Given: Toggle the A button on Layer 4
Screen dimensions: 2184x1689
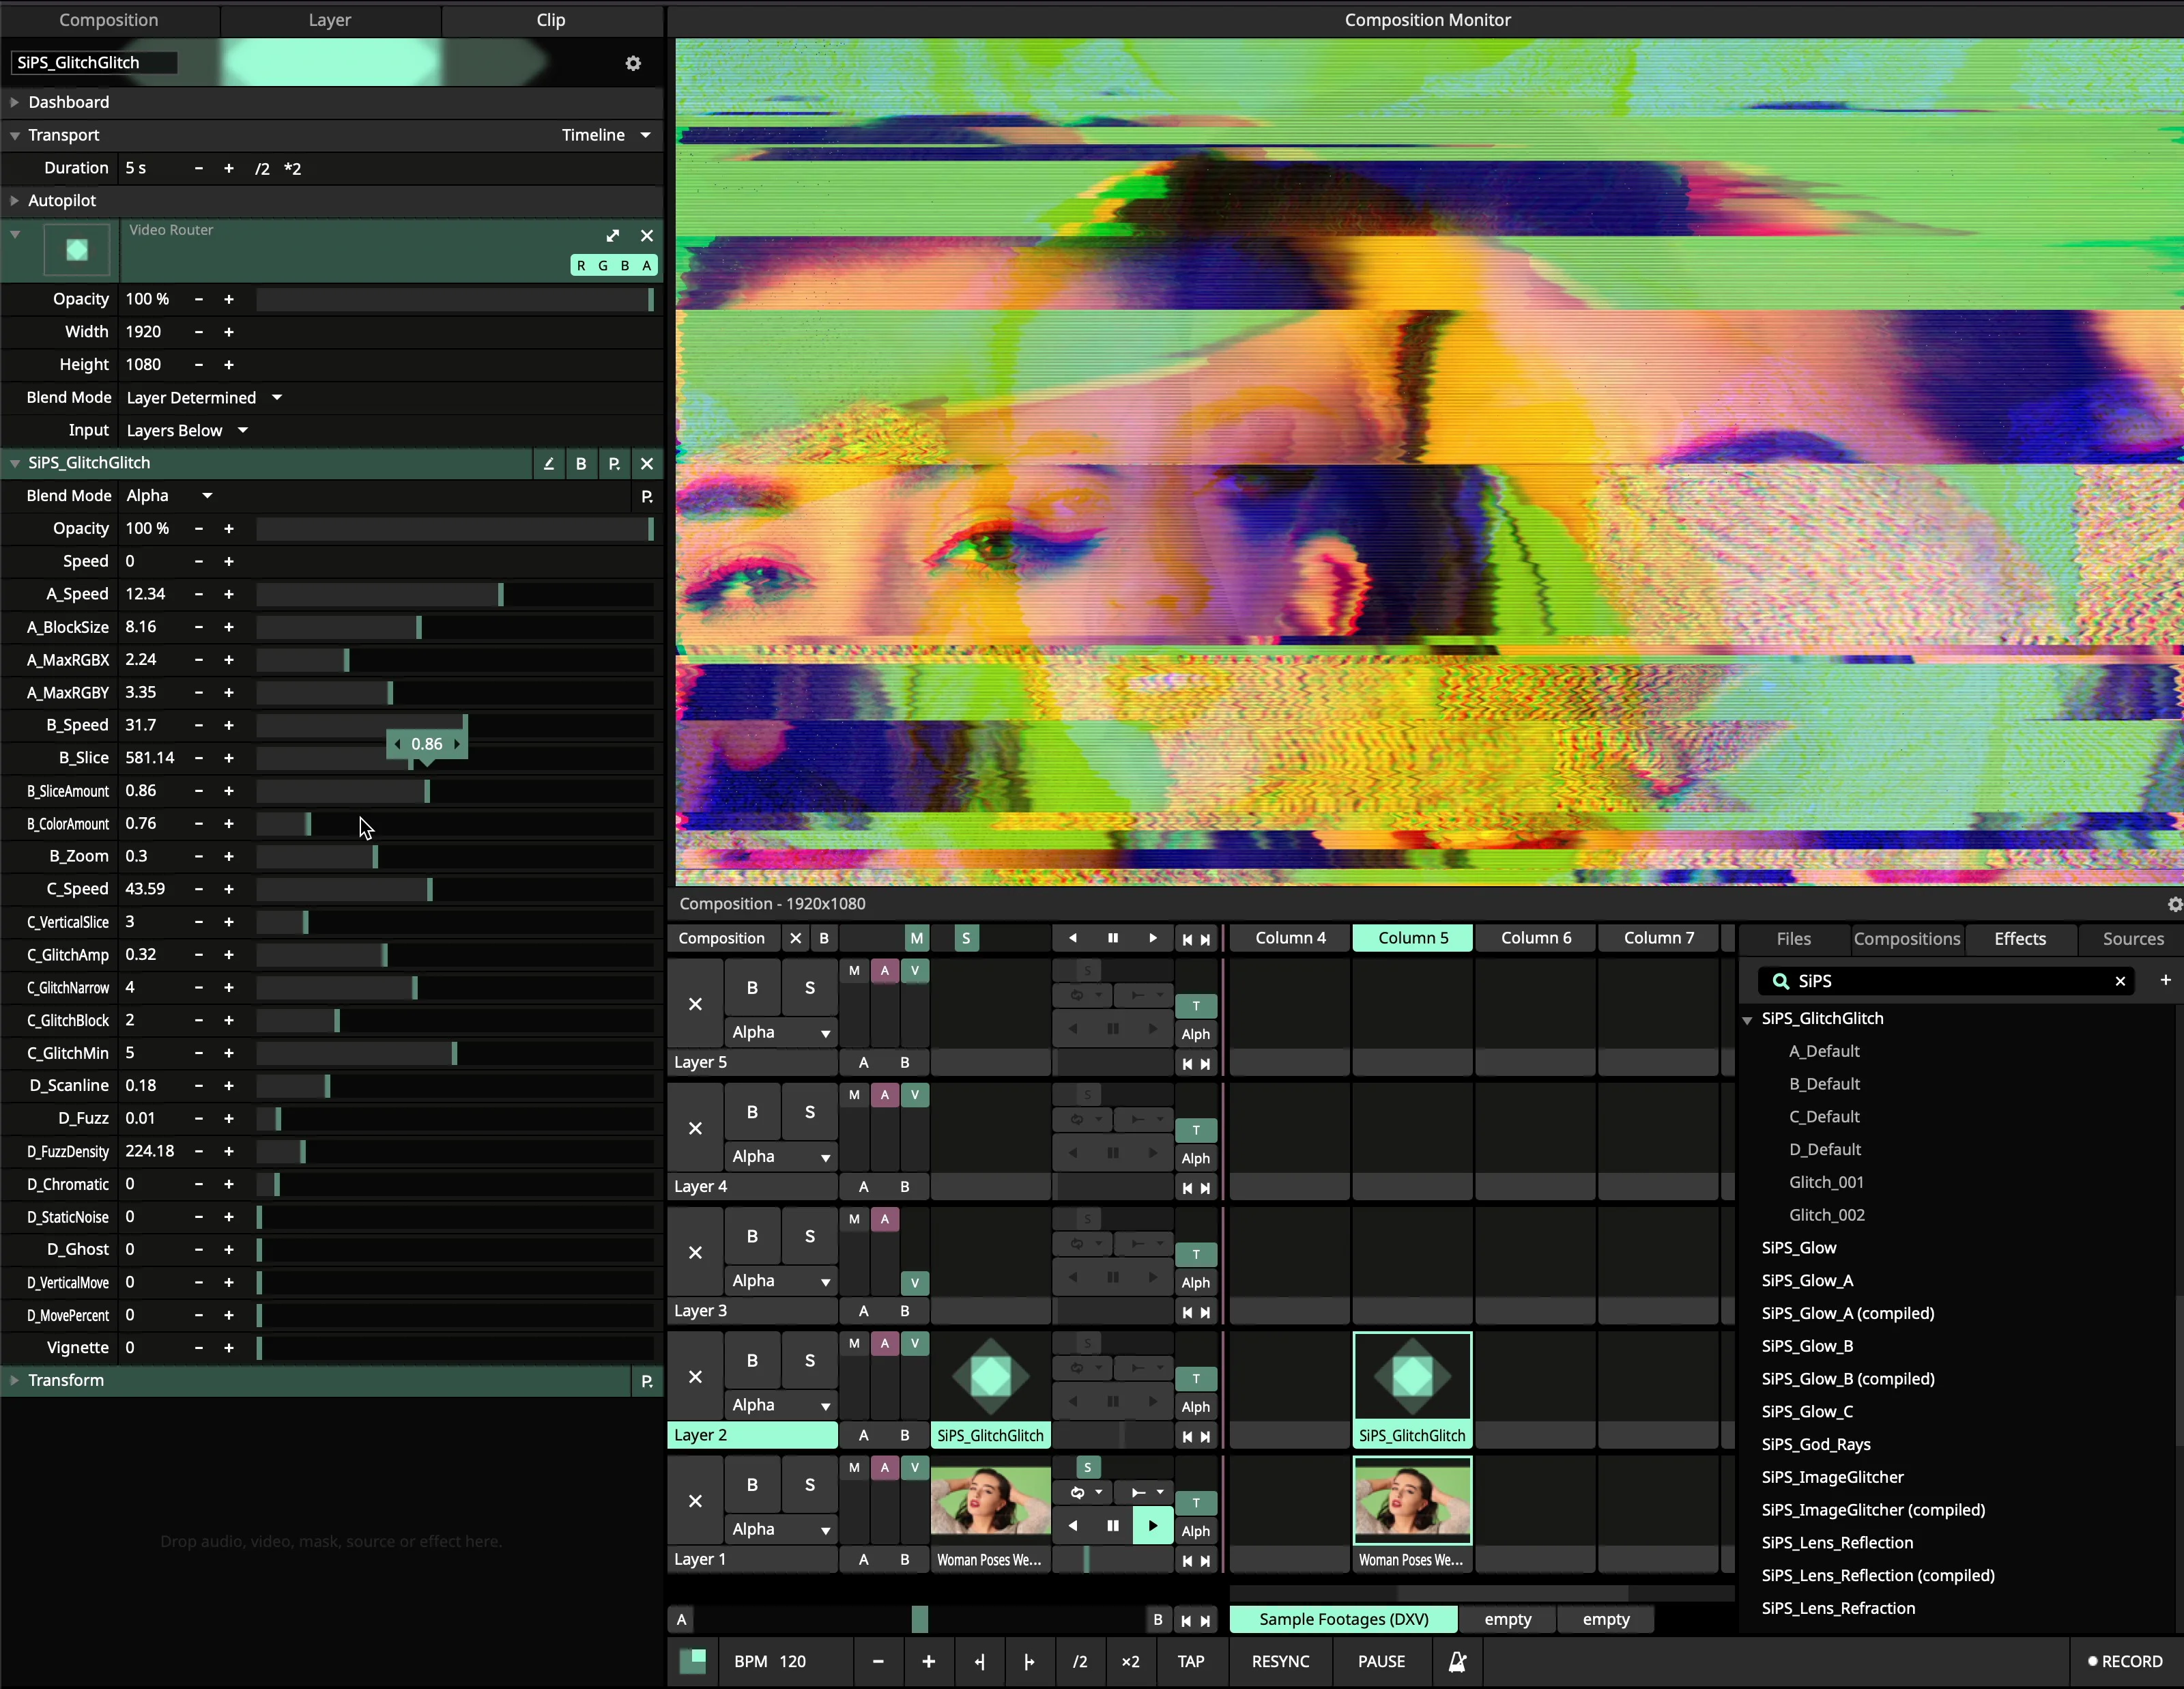Looking at the screenshot, I should pos(885,1095).
